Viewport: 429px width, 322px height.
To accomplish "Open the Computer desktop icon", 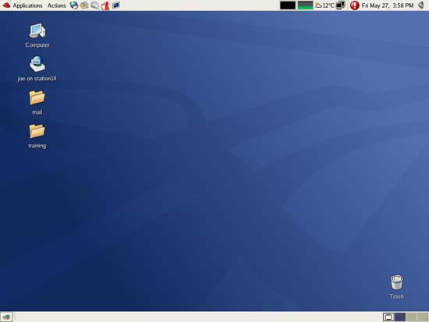I will [37, 36].
